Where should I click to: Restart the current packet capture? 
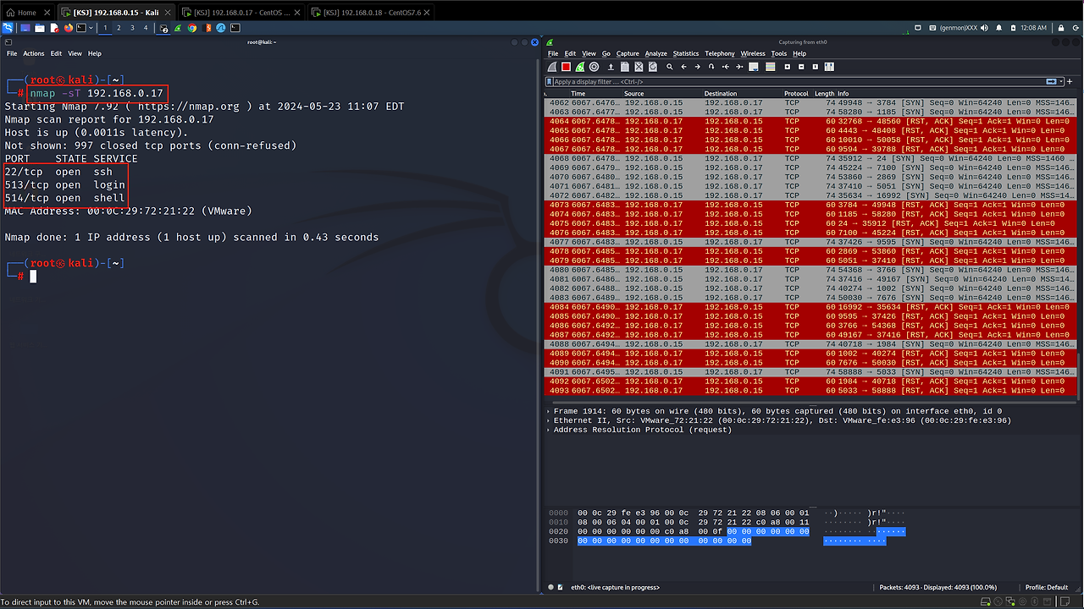(x=579, y=67)
